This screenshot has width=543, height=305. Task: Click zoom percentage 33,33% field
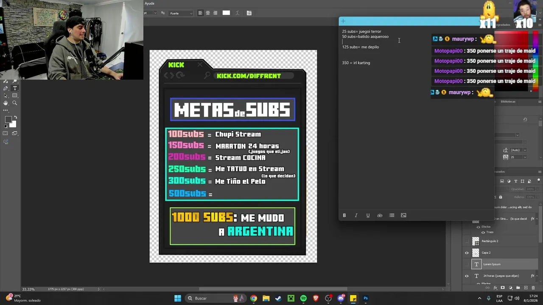(x=28, y=289)
